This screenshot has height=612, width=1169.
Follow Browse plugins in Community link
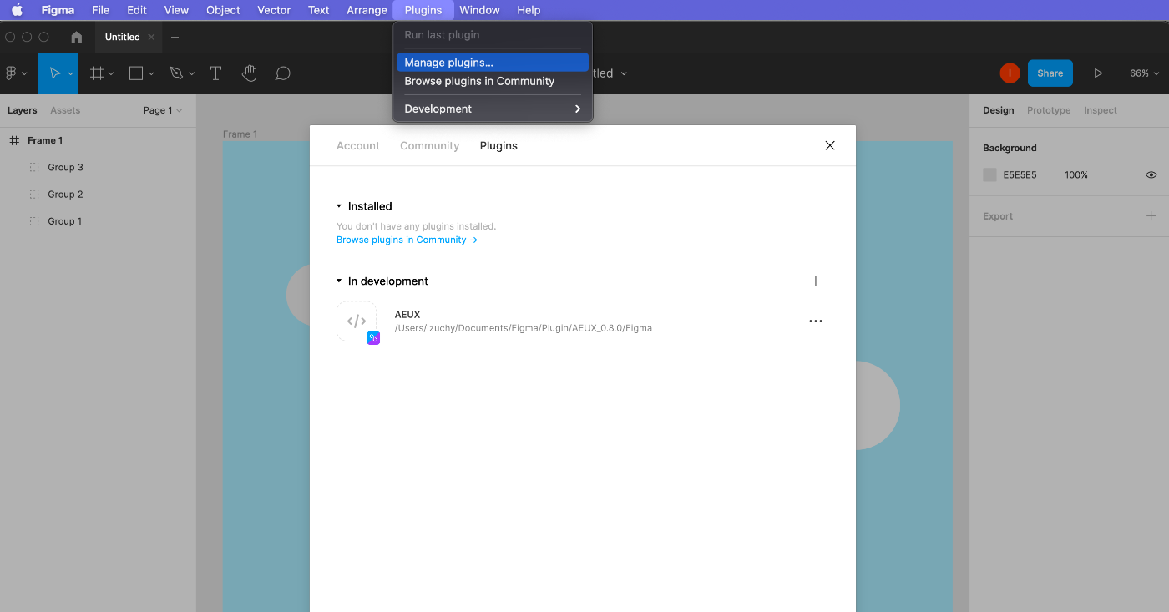[x=407, y=240]
